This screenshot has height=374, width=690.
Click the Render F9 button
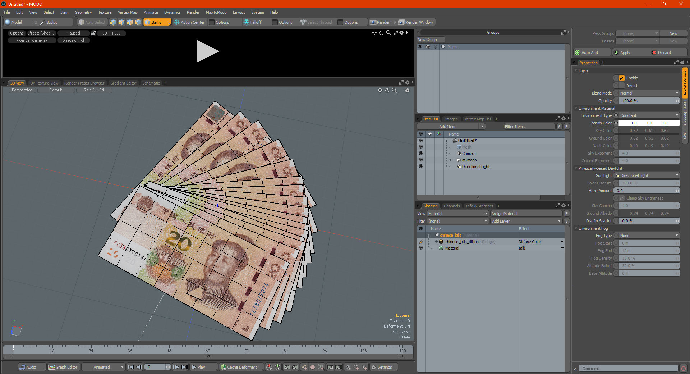[383, 22]
